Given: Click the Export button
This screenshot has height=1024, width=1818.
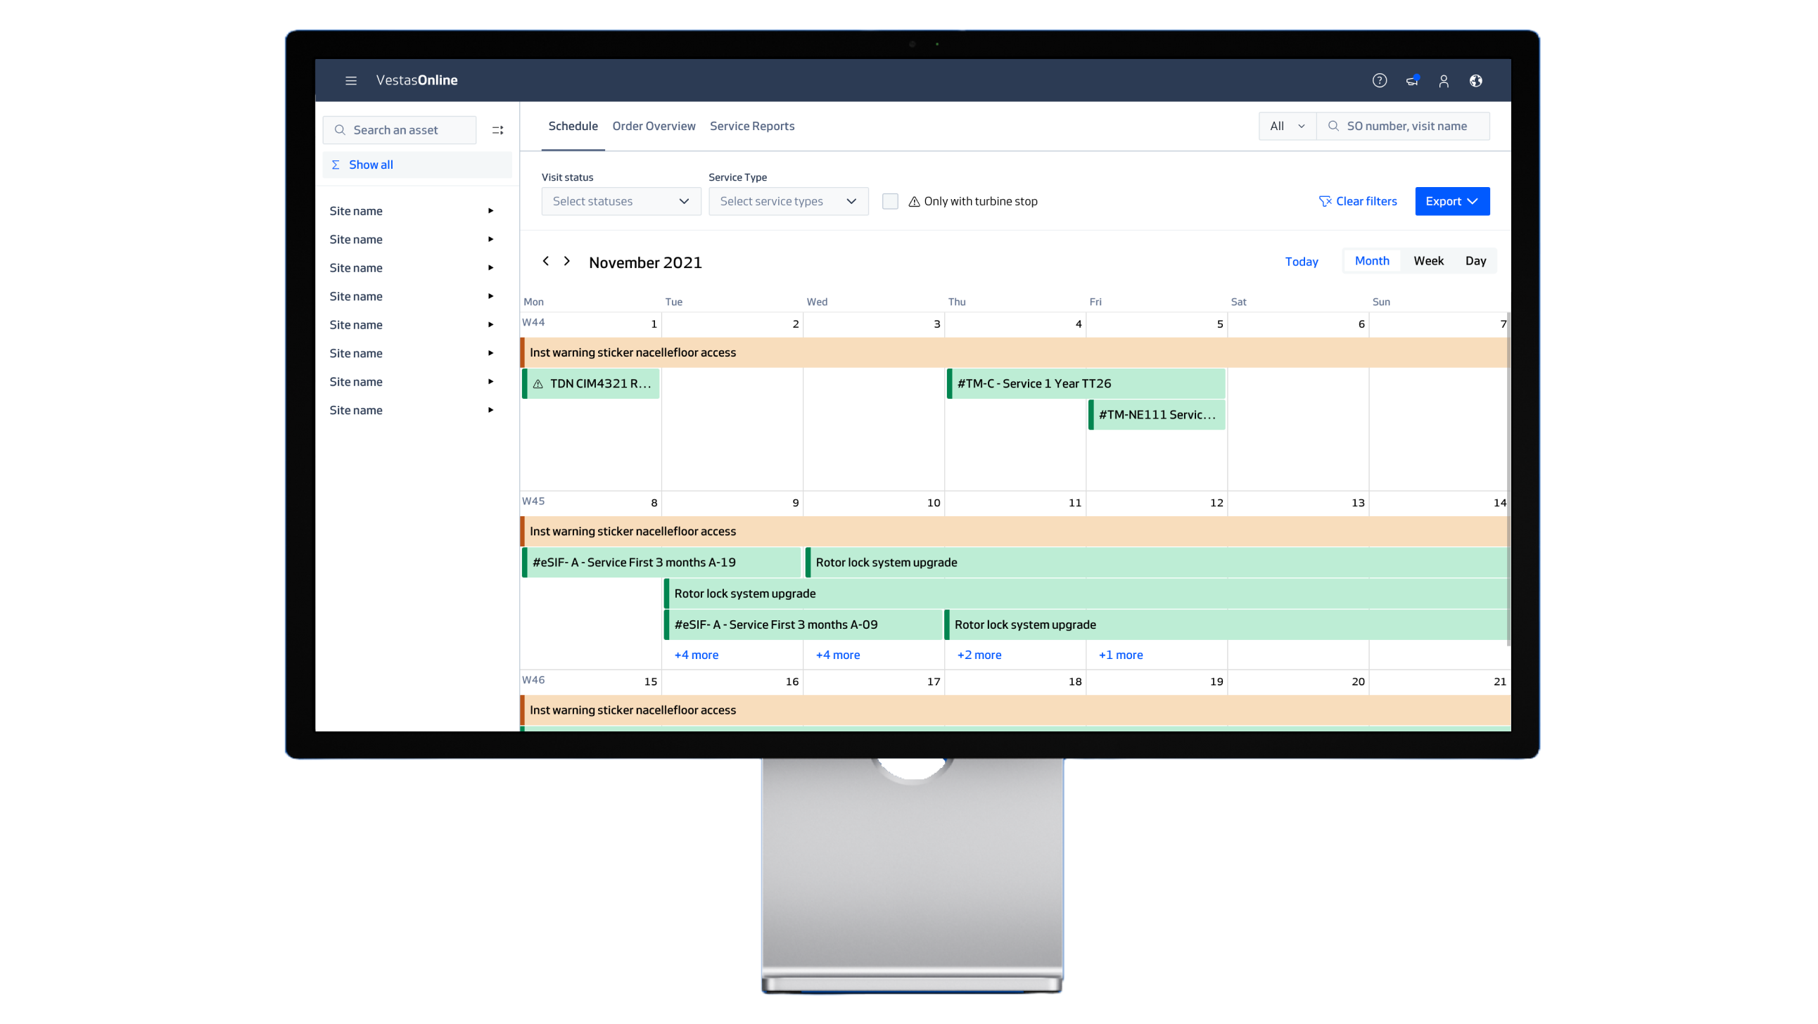Looking at the screenshot, I should [1451, 201].
